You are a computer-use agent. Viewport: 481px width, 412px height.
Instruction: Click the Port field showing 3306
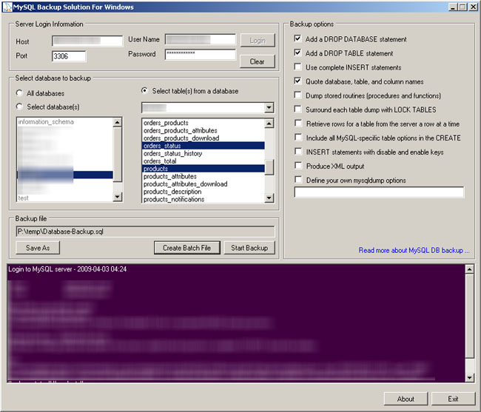[69, 56]
